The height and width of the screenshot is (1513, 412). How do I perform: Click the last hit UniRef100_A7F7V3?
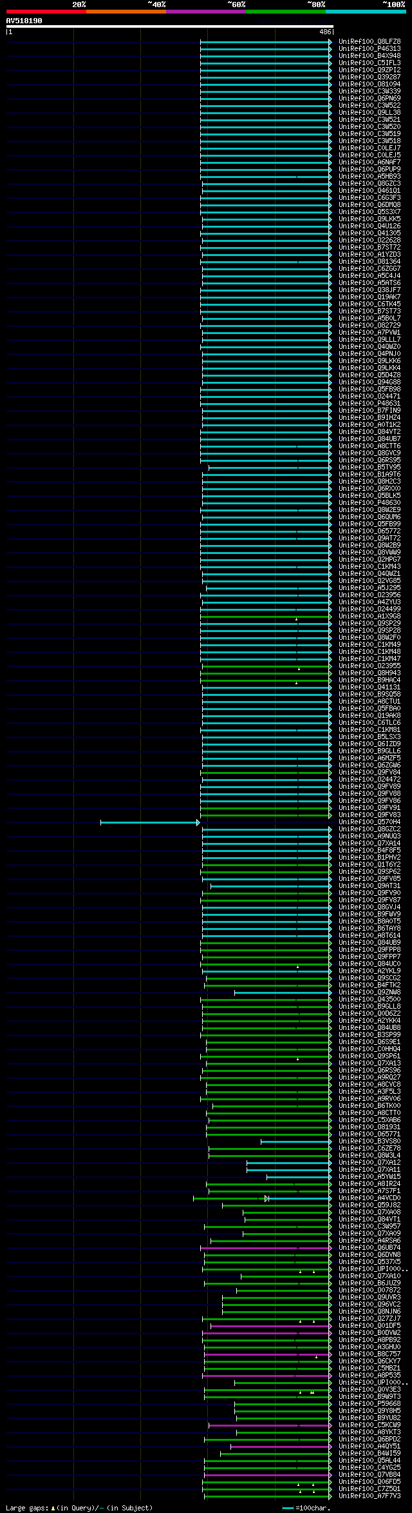[370, 1496]
